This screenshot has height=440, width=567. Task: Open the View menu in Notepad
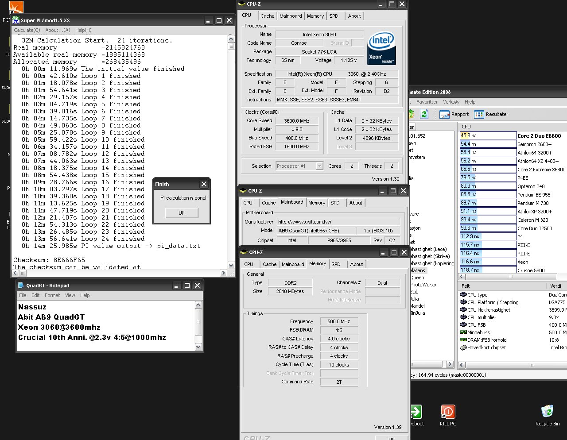point(70,295)
